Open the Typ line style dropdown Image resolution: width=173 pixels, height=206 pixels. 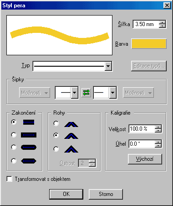point(108,66)
